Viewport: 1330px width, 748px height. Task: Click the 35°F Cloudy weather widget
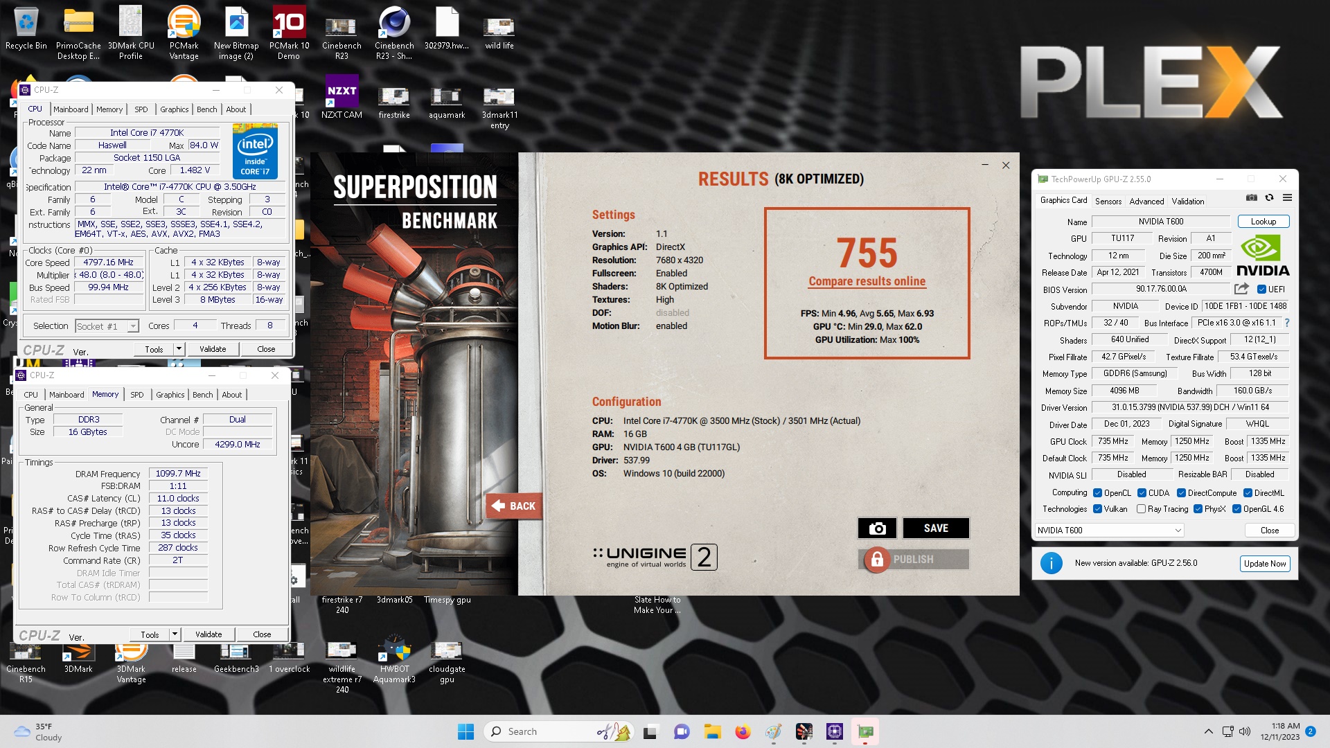(x=39, y=731)
